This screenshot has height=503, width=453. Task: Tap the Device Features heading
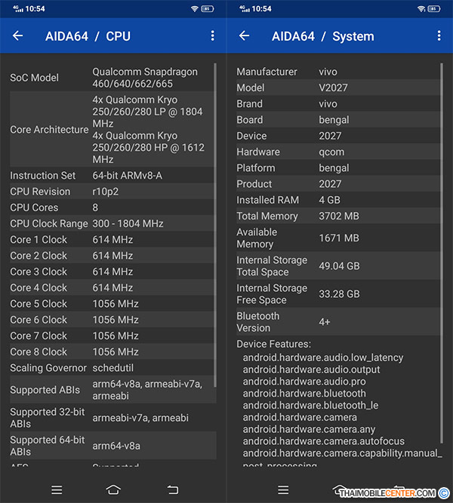274,344
